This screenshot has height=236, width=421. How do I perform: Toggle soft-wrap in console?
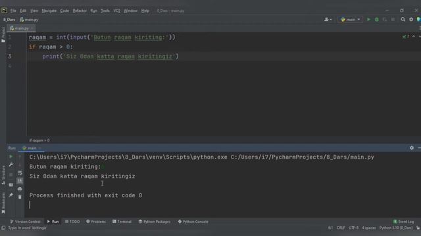pos(20,173)
